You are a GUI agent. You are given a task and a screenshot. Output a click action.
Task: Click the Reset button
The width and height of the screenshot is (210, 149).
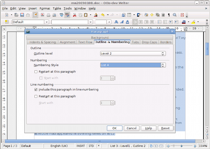click(x=166, y=128)
